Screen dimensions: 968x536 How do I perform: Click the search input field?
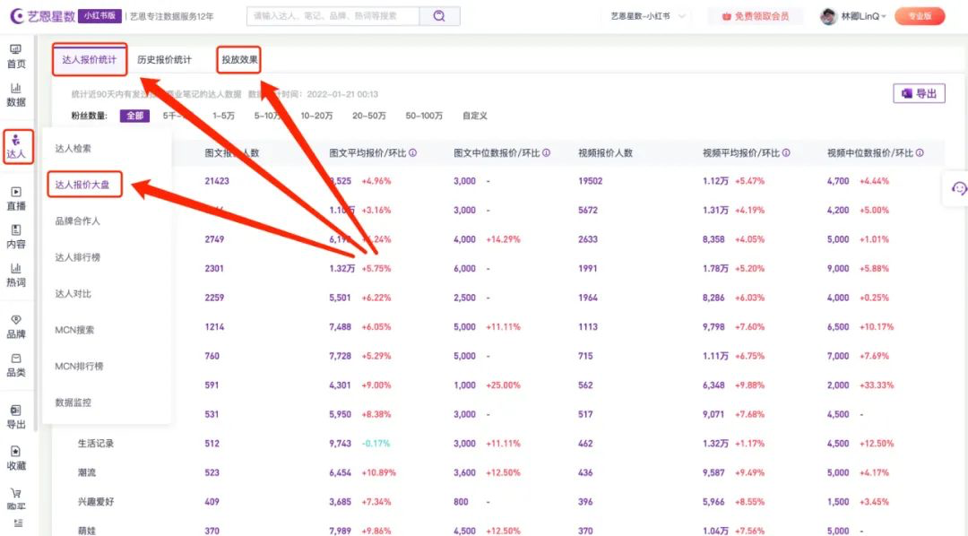click(x=332, y=16)
